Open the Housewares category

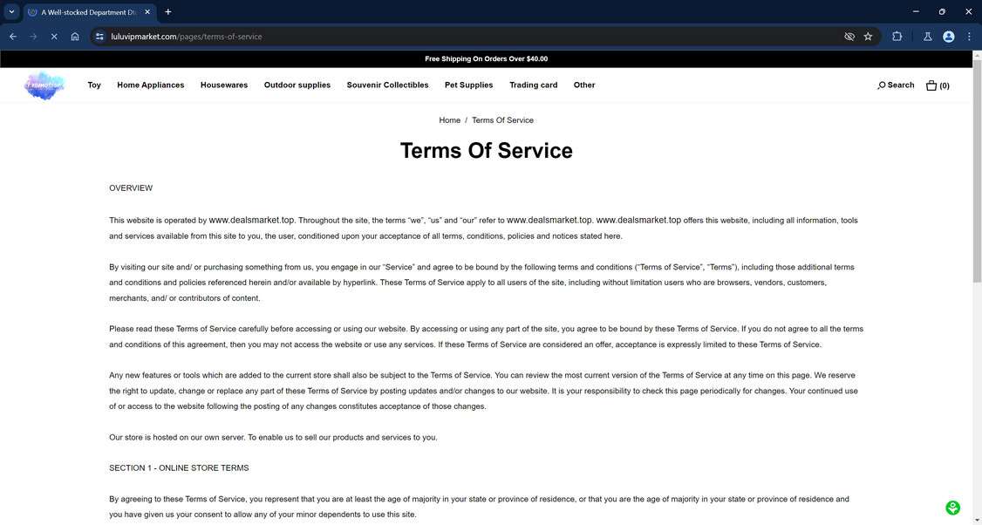tap(224, 85)
